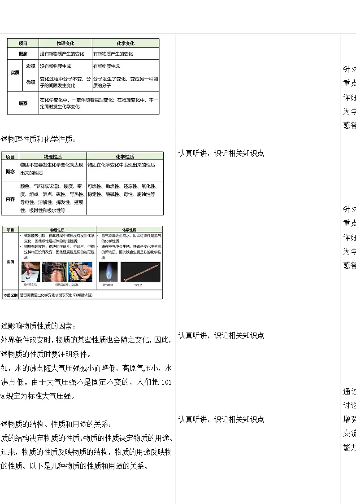Click the header cell '化学性质' above '物质在化学变化中表现'
Image resolution: width=356 pixels, height=504 pixels.
[125, 157]
